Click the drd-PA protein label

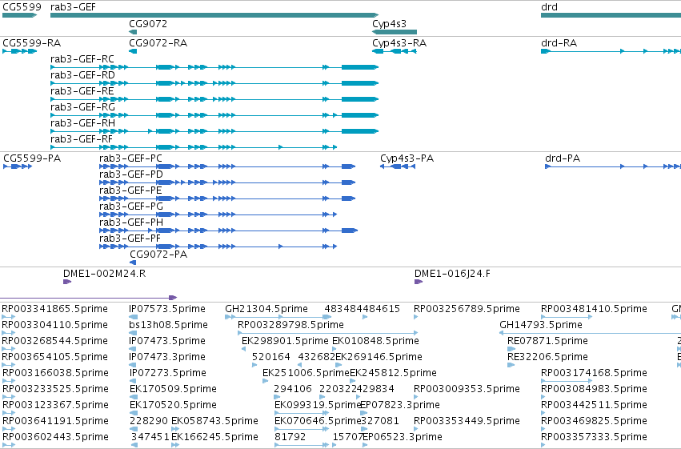563,158
